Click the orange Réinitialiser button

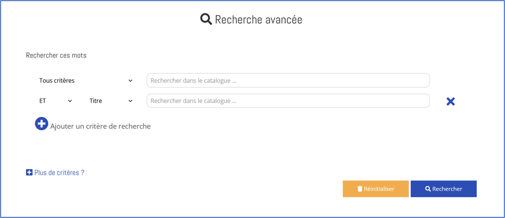[376, 188]
